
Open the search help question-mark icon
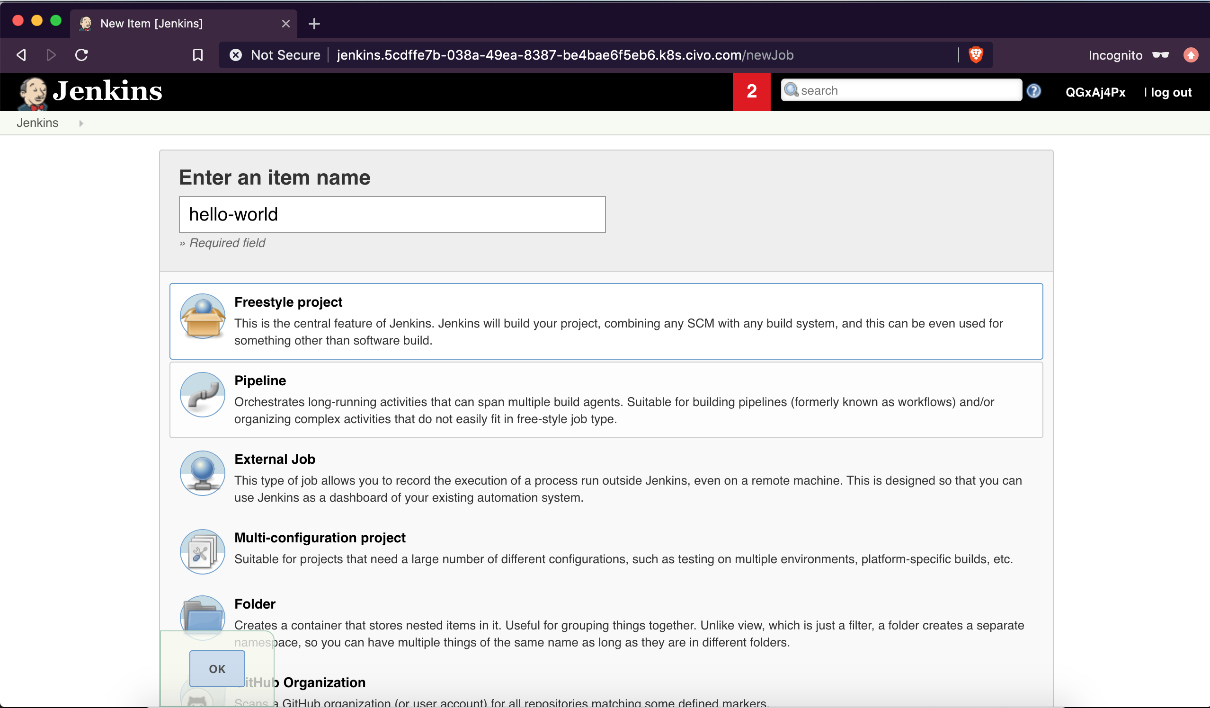[1033, 91]
